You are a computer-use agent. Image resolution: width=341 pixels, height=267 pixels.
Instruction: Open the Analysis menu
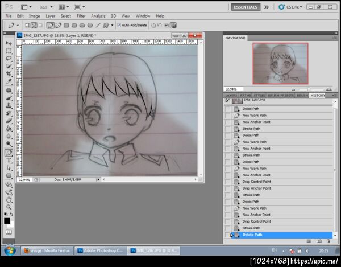pos(98,16)
